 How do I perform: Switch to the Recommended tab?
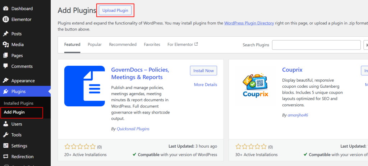(123, 45)
